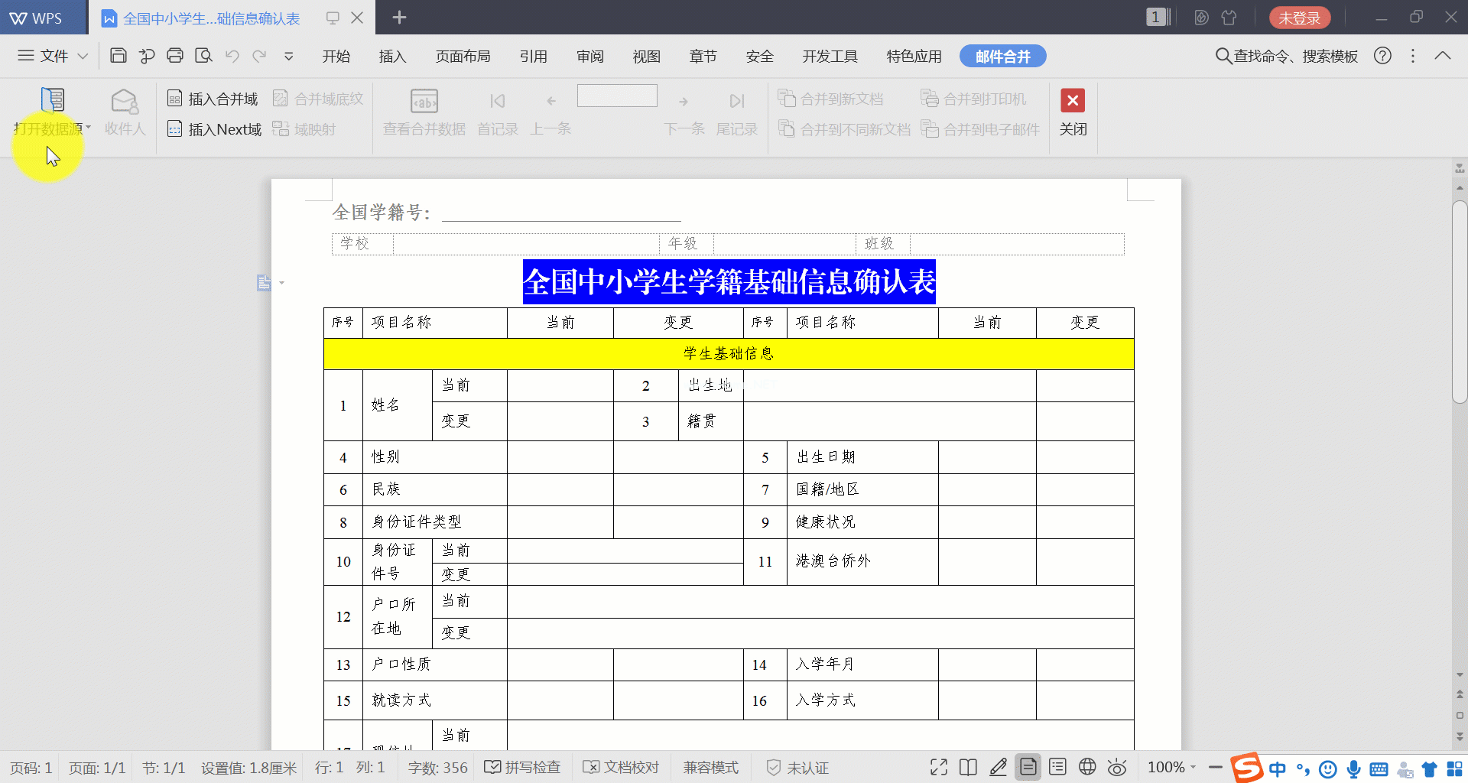Toggle spell check (拼写检查) in status bar

(x=523, y=767)
